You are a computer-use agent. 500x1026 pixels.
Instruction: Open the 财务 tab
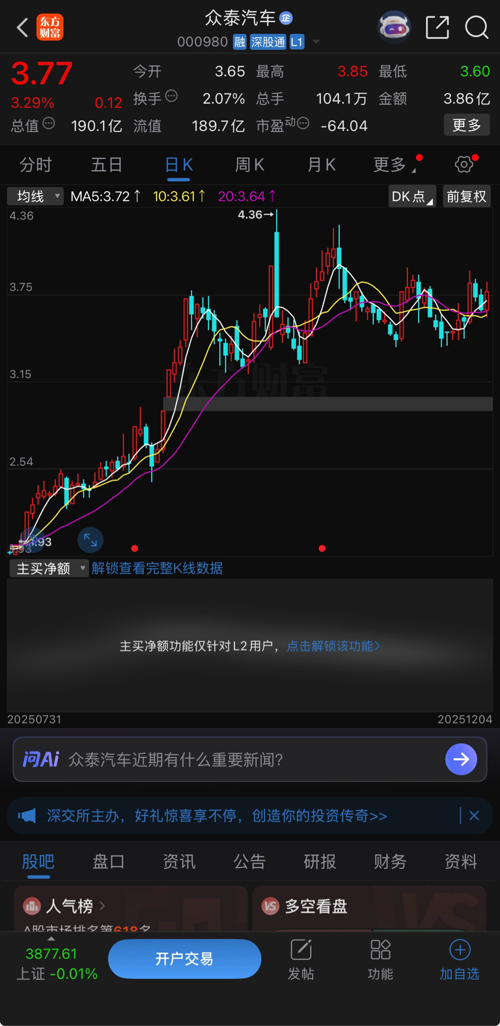[390, 862]
